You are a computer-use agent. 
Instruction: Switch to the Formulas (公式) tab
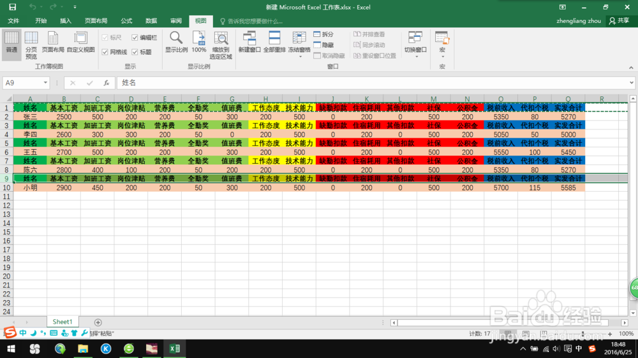pyautogui.click(x=126, y=21)
